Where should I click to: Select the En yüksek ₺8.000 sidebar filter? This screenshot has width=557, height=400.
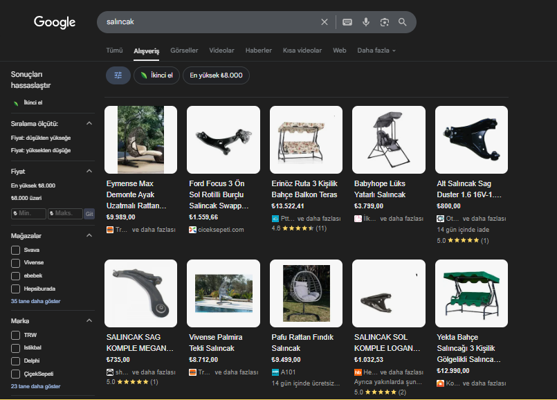click(33, 185)
